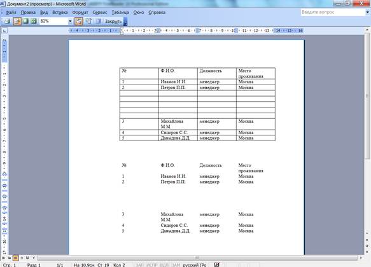This screenshot has width=371, height=267.
Task: Switch to Normal view button at bottom-left
Action: click(x=4, y=258)
